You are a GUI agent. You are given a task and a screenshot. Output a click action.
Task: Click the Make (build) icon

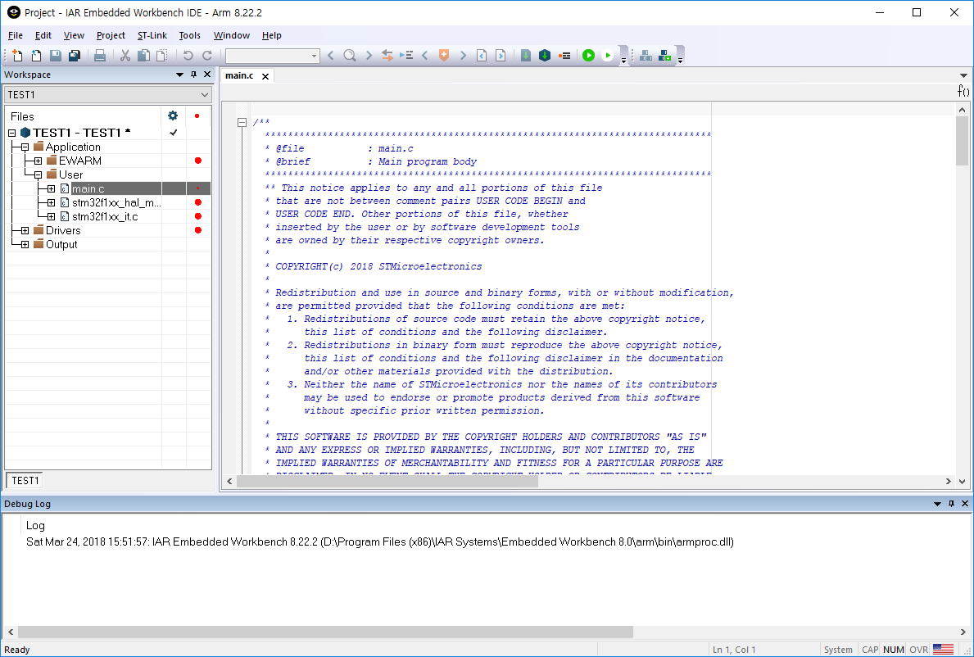pyautogui.click(x=545, y=55)
